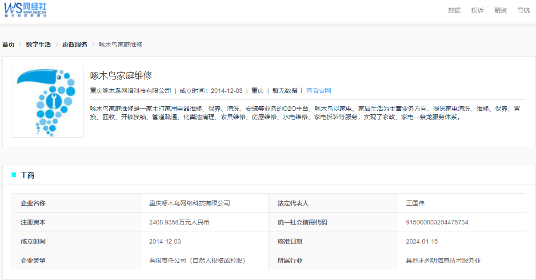Click the large 啄木鸟家庭维修 page heading
Screen dimensions: 536x280
(121, 75)
